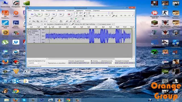The height and width of the screenshot is (102, 182).
Task: Open the Правка menu
Action: [x=36, y=10]
